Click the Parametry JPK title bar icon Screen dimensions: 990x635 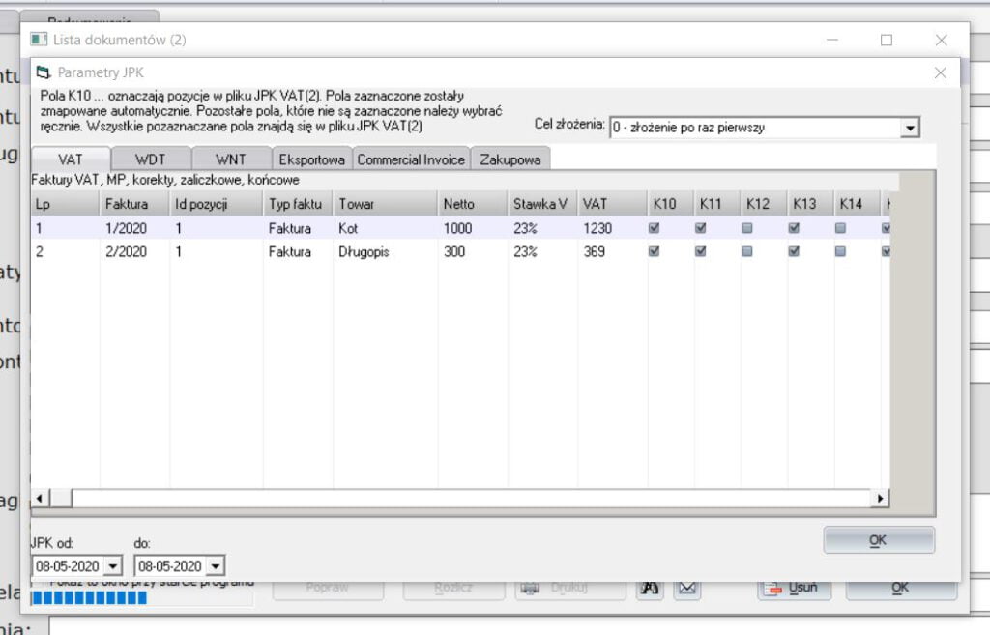tap(44, 72)
